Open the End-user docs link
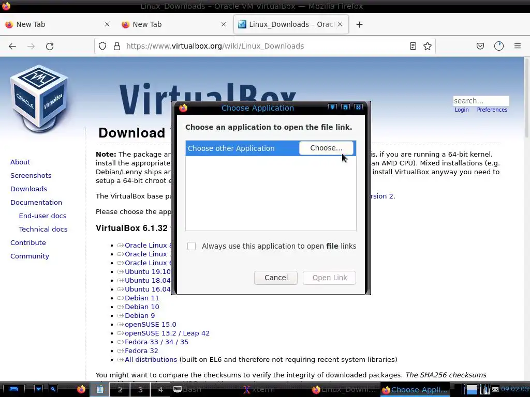The width and height of the screenshot is (530, 397). [42, 216]
